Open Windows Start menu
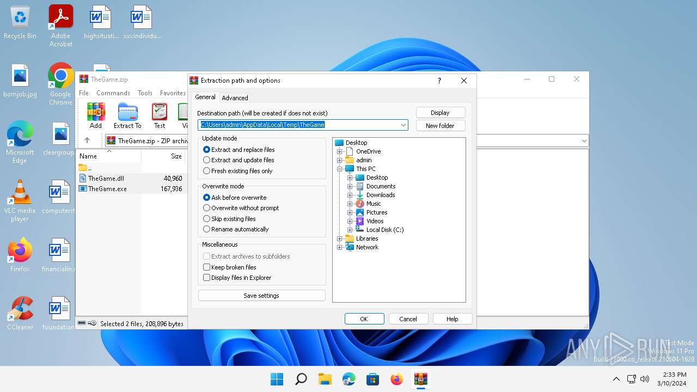The image size is (697, 392). pyautogui.click(x=277, y=379)
